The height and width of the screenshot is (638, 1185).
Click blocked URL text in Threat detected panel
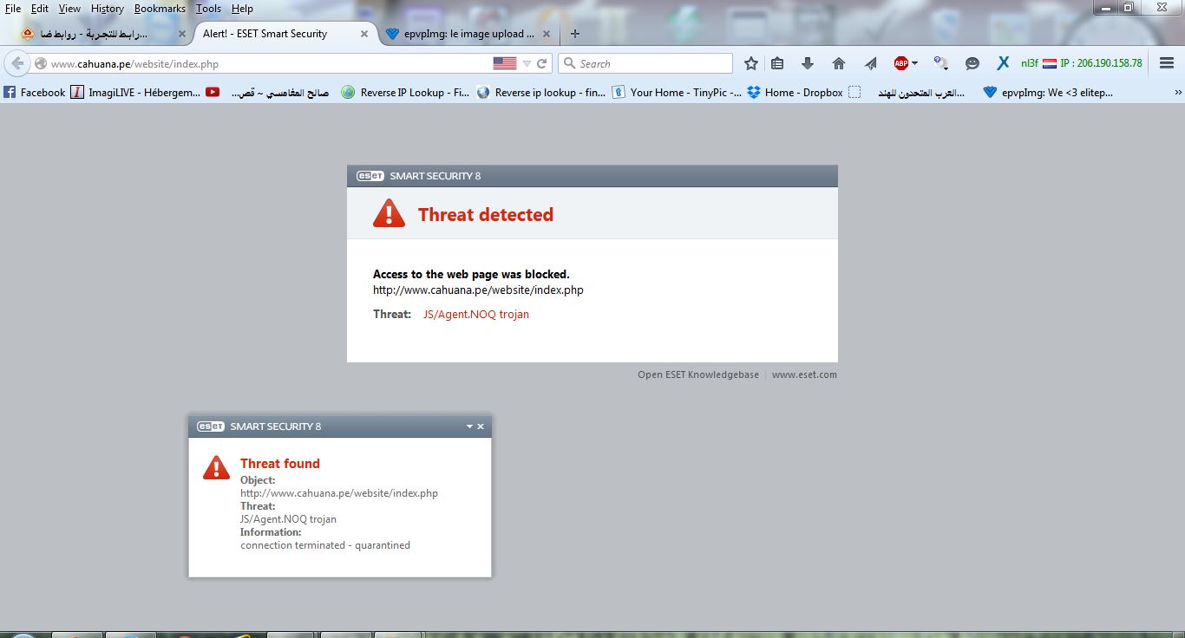pos(478,290)
